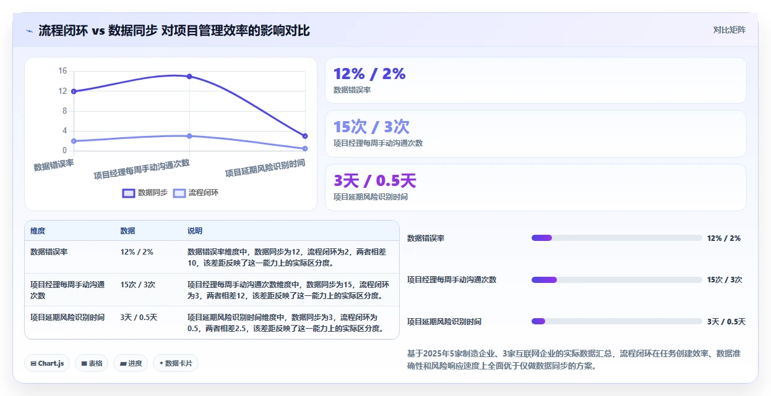Click the 12% / 2% KPI card value
771x396 pixels.
coord(369,74)
